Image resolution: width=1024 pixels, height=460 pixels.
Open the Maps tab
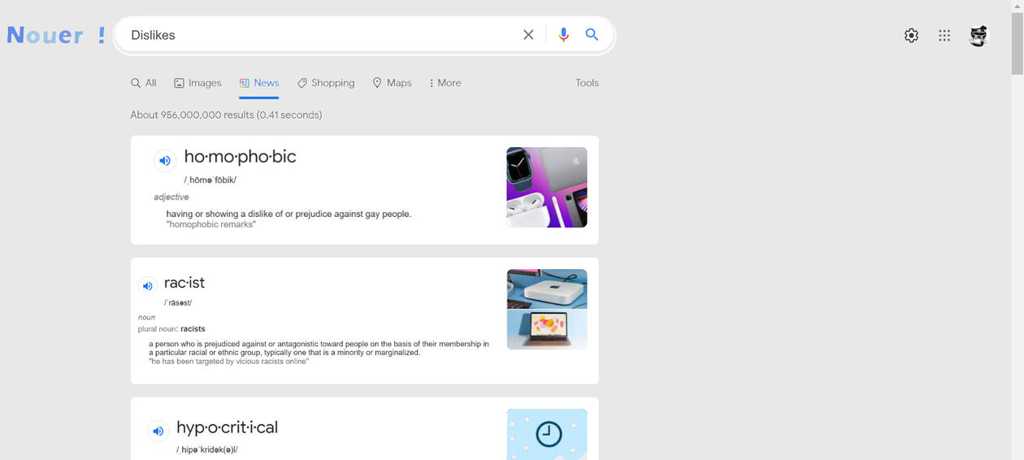coord(392,83)
